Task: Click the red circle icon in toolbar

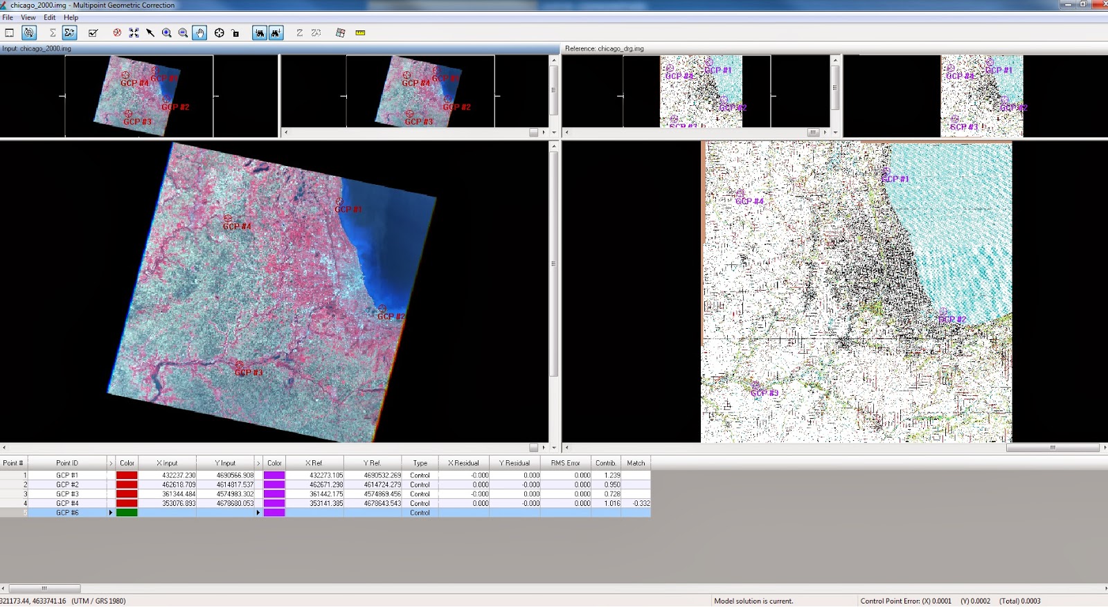Action: pyautogui.click(x=117, y=33)
